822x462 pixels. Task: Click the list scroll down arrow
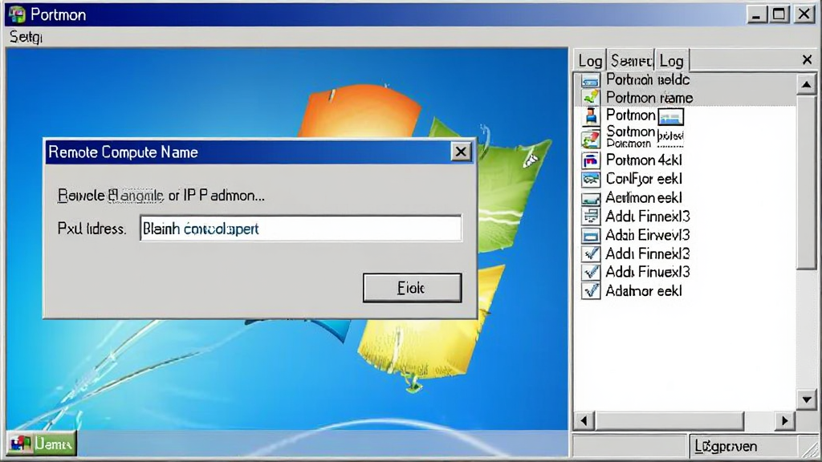point(806,400)
